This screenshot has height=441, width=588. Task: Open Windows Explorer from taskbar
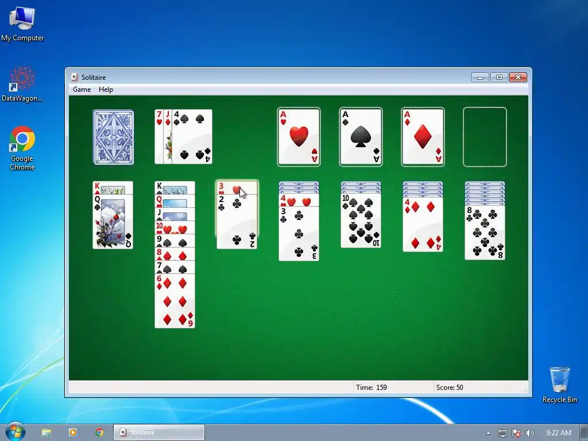pos(47,432)
